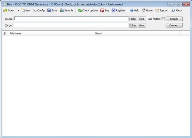The width and height of the screenshot is (192, 138).
Task: Go to the Home page
Action: pos(147,10)
